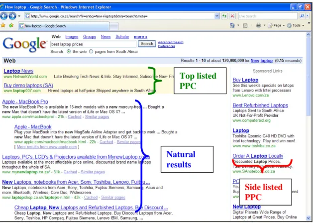This screenshot has width=313, height=223.
Task: Open 'Buy demo laptops (SA)' ad
Action: (x=28, y=86)
